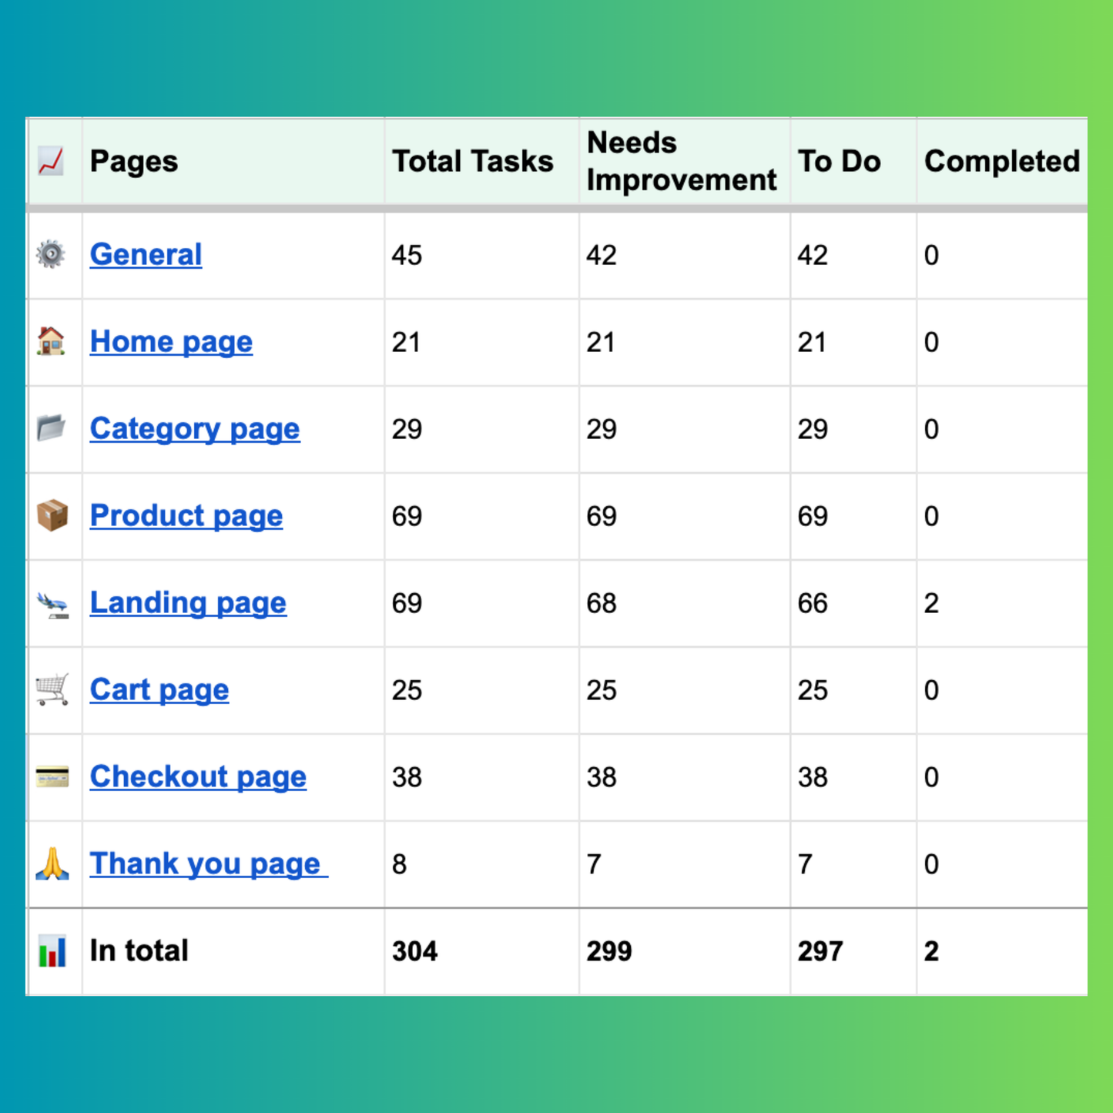Click the Total Tasks column header
The height and width of the screenshot is (1113, 1113).
click(473, 160)
